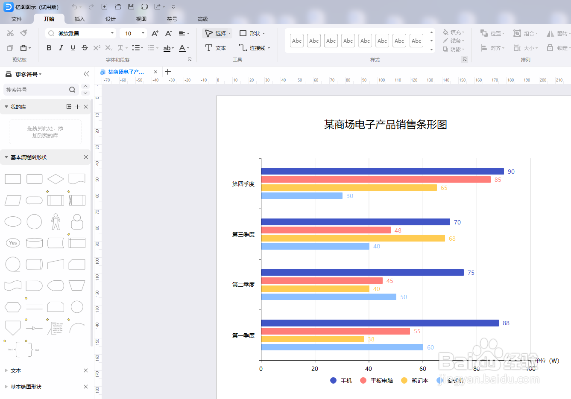Toggle underline formatting
571x399 pixels.
tap(72, 47)
